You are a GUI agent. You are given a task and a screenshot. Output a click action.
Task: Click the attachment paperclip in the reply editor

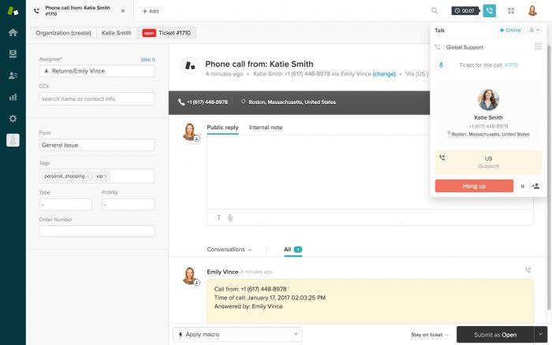click(230, 217)
